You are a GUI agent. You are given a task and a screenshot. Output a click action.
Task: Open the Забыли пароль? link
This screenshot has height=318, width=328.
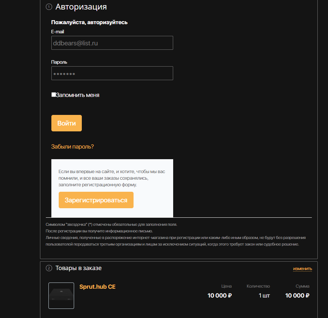click(72, 147)
